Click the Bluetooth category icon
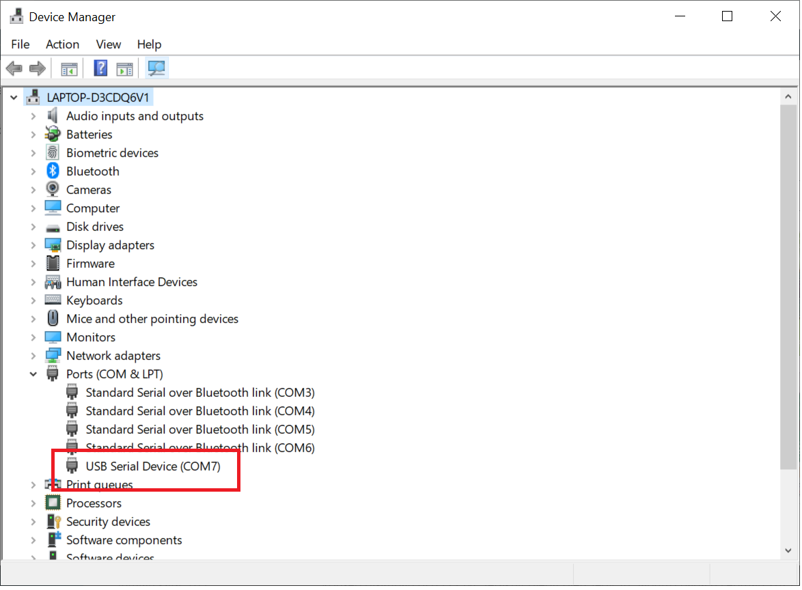The image size is (802, 590). [x=53, y=171]
